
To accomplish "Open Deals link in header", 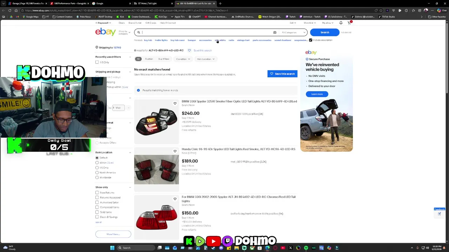I will [x=122, y=23].
